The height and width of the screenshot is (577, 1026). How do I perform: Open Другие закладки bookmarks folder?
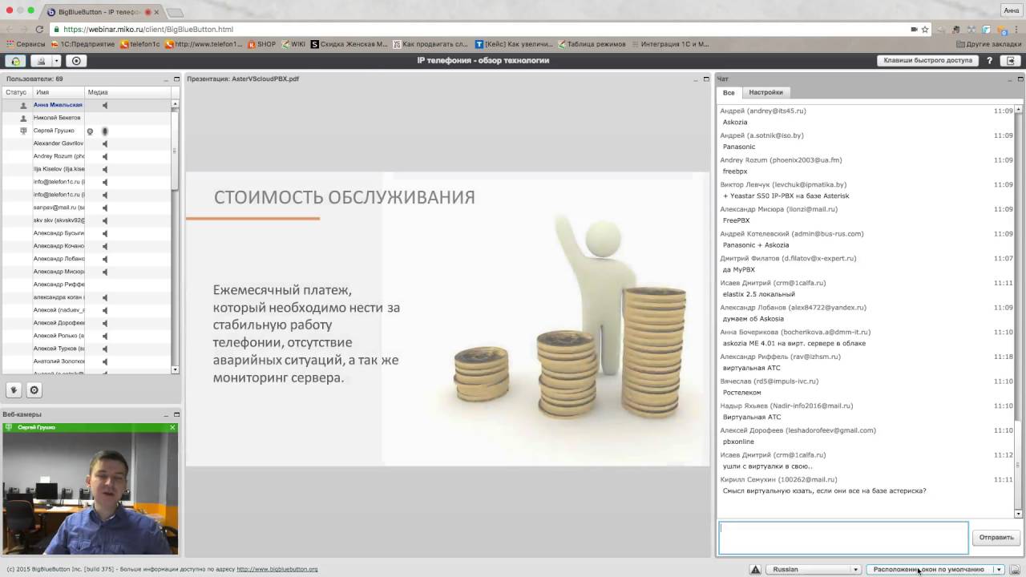988,44
